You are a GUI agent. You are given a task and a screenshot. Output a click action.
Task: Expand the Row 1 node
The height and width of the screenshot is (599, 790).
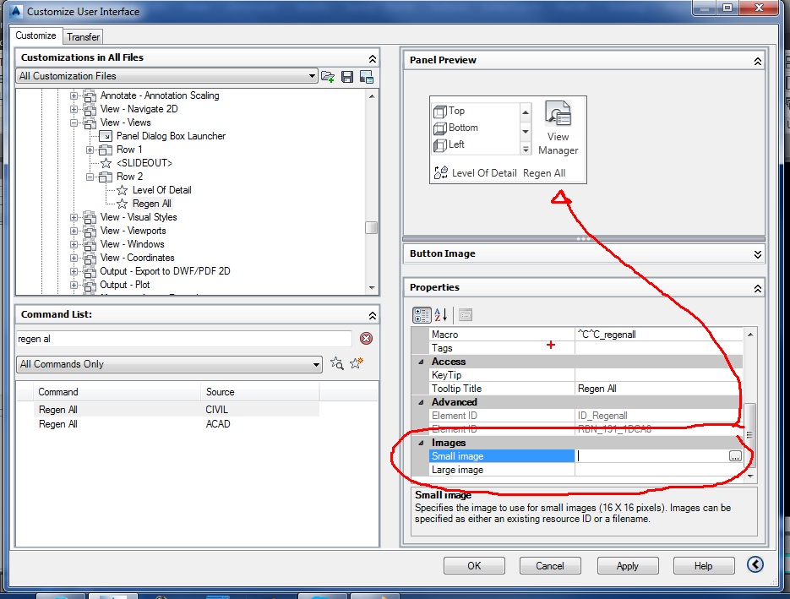click(x=90, y=150)
